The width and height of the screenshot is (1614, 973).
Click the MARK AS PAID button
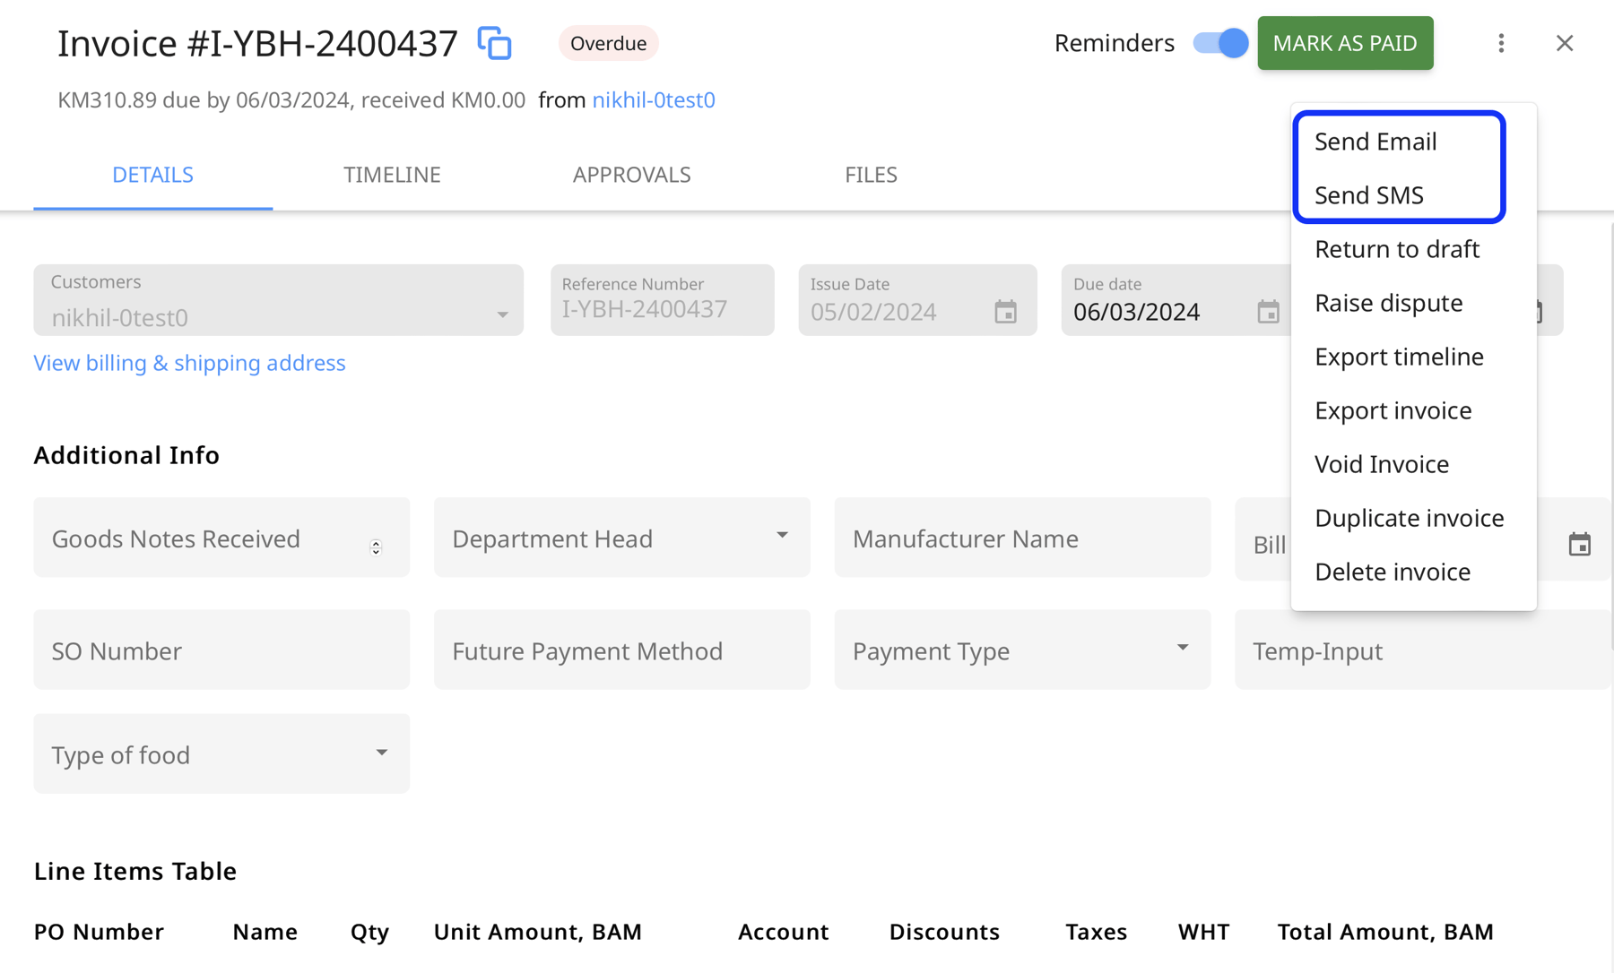coord(1346,42)
